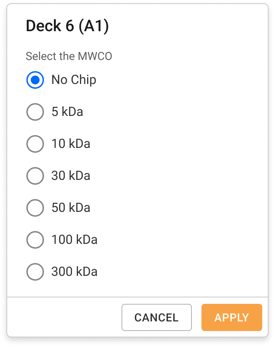Select the 10 kDa radio button

35,144
